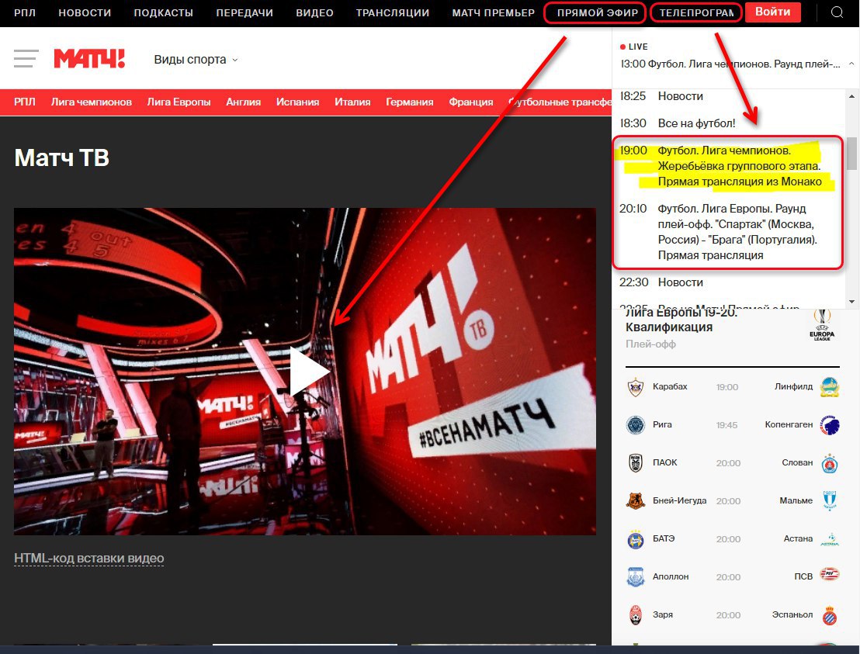Select the Германия tab
860x654 pixels.
pos(409,102)
